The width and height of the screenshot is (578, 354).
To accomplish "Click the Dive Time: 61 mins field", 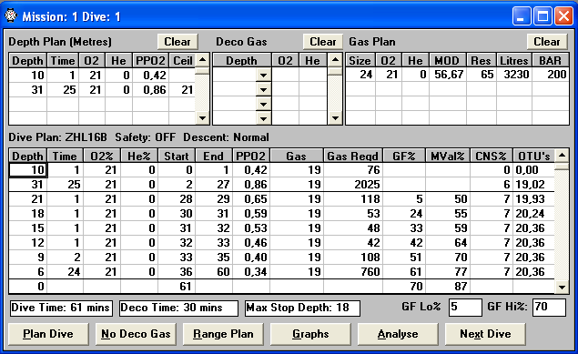I will tap(61, 308).
